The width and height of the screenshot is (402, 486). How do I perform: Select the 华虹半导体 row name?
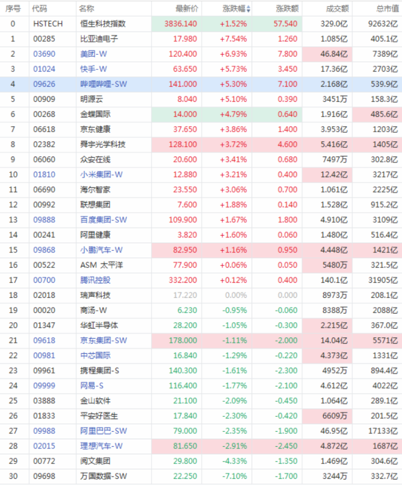(99, 326)
